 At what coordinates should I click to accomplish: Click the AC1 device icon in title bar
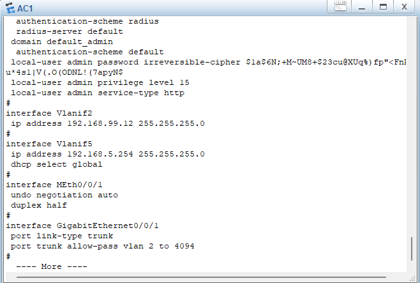pos(9,8)
